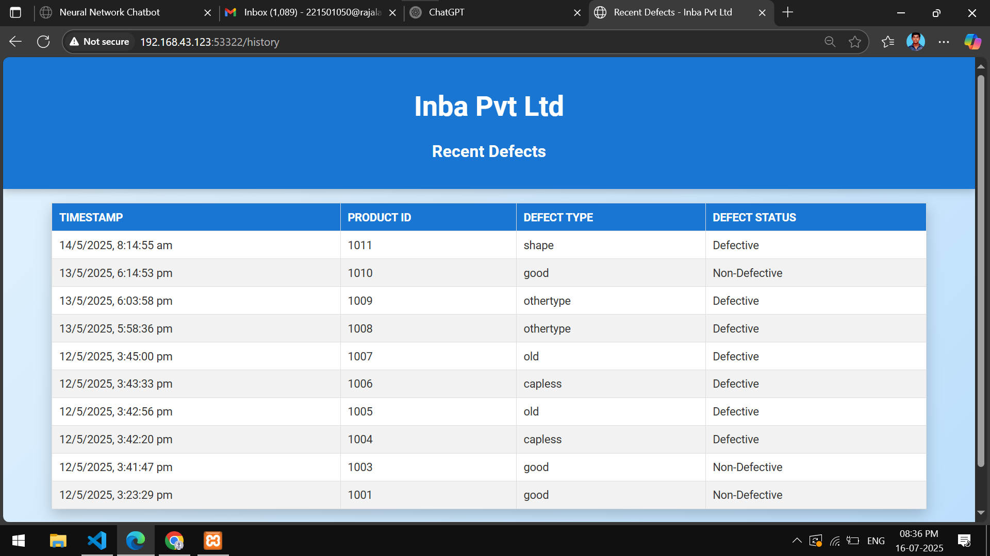The image size is (990, 556).
Task: Switch to the ChatGPT tab
Action: (447, 12)
